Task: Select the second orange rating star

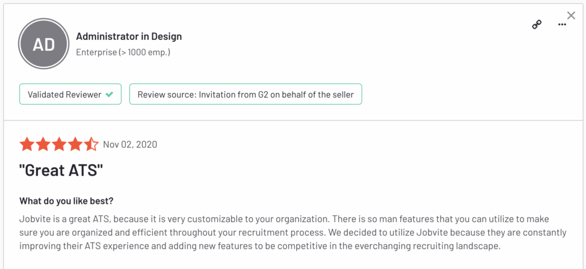Action: point(43,144)
